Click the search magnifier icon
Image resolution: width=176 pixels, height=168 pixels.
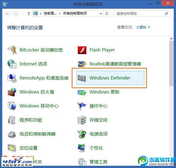[166, 14]
